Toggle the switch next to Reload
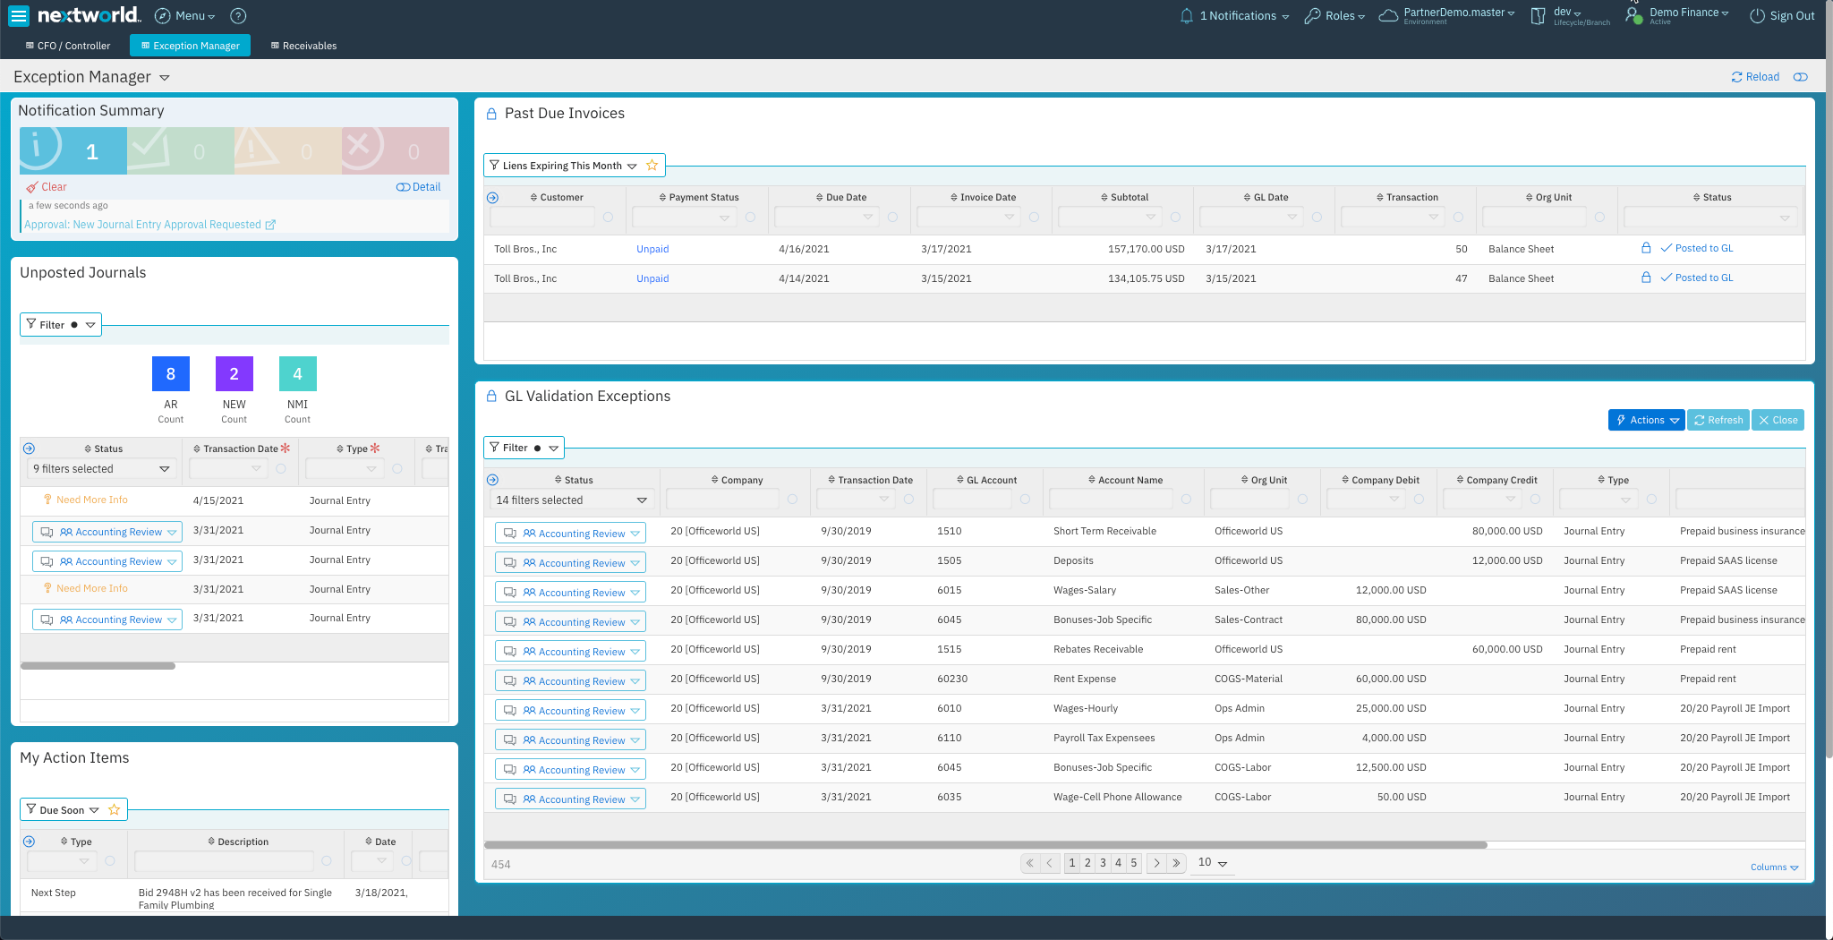 (x=1800, y=77)
